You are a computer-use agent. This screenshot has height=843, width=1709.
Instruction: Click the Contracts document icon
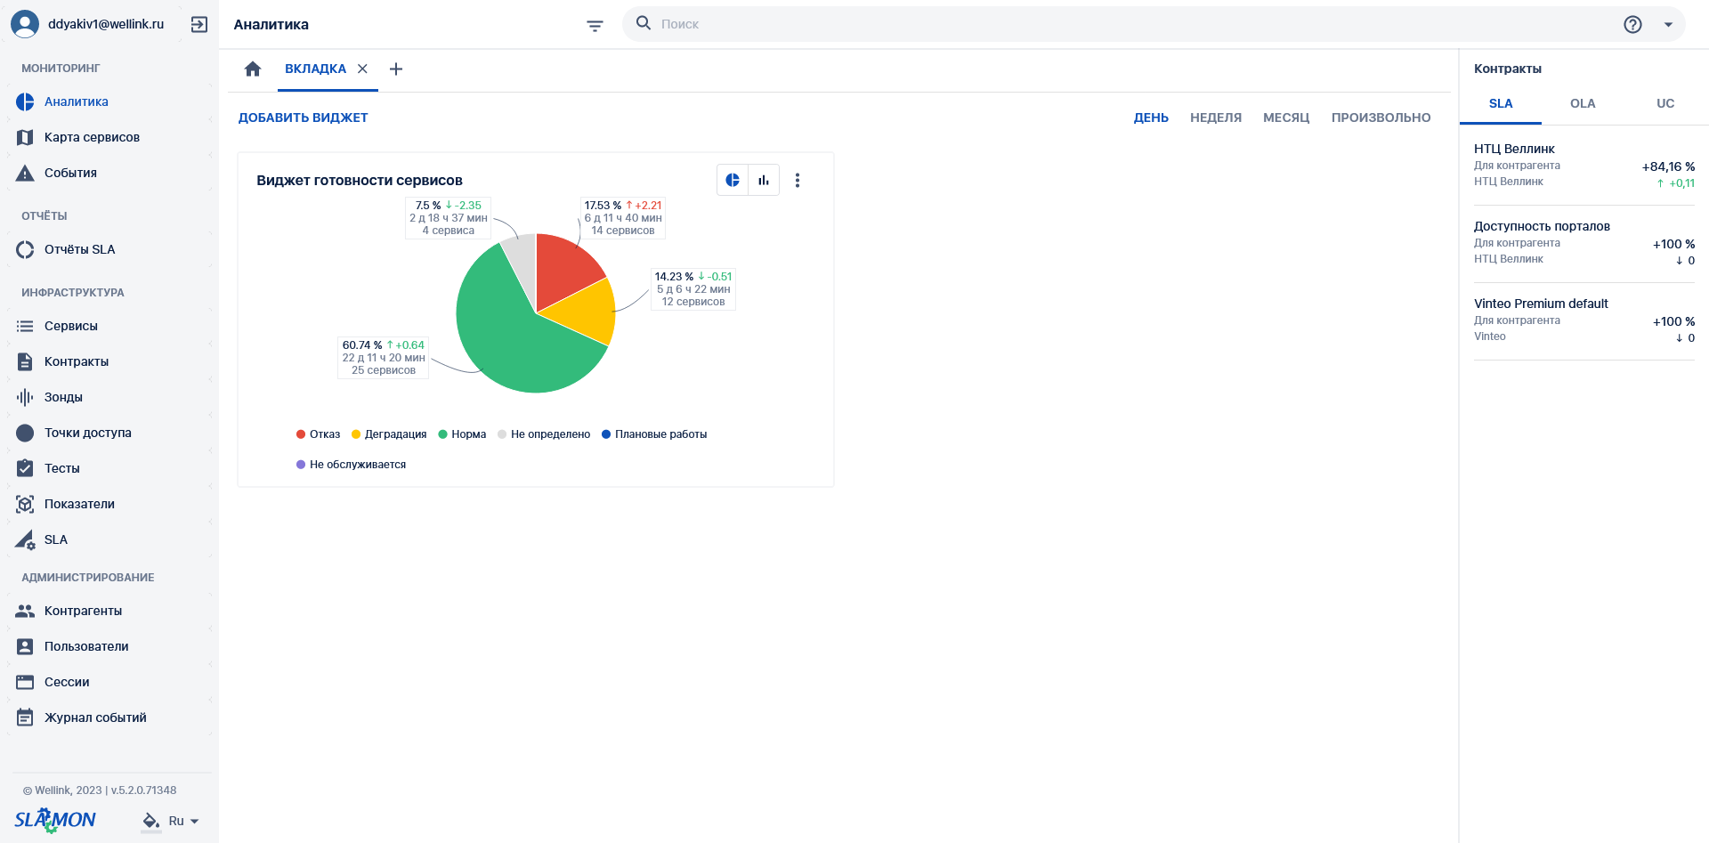(25, 361)
